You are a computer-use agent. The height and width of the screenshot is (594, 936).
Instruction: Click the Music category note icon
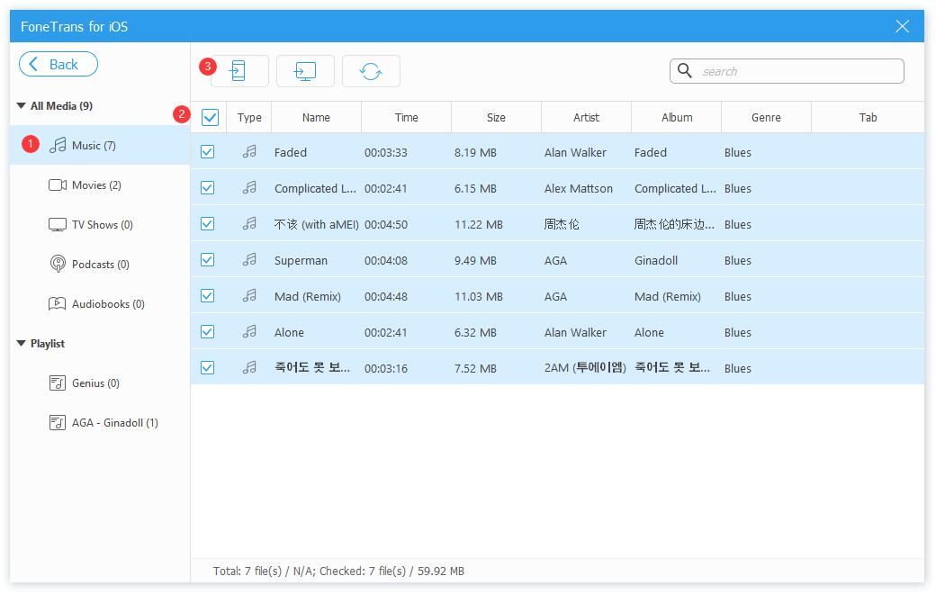click(58, 145)
